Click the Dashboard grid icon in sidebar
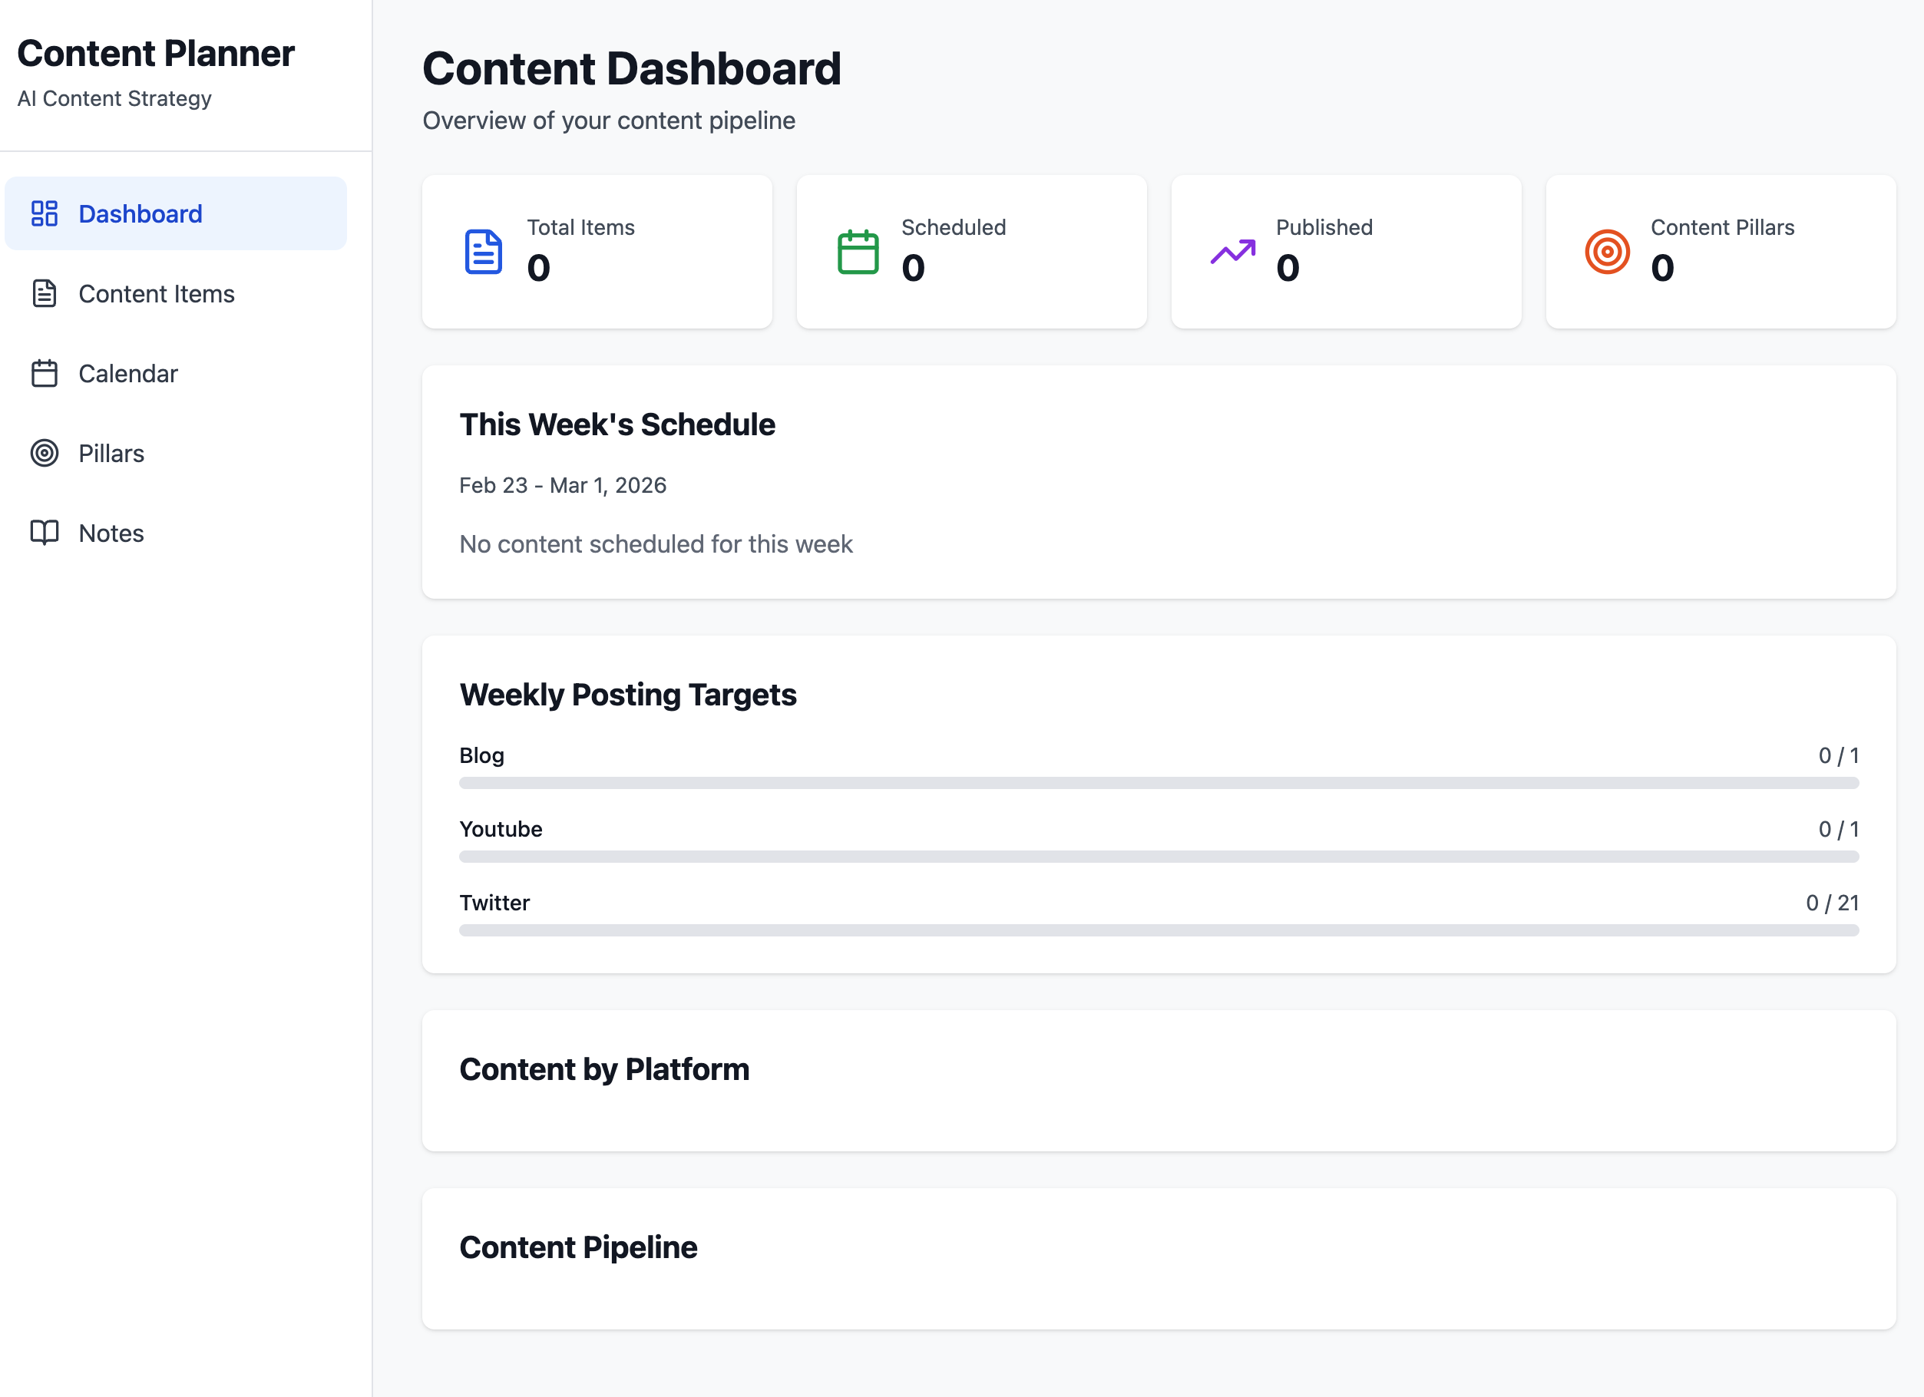 (x=44, y=213)
